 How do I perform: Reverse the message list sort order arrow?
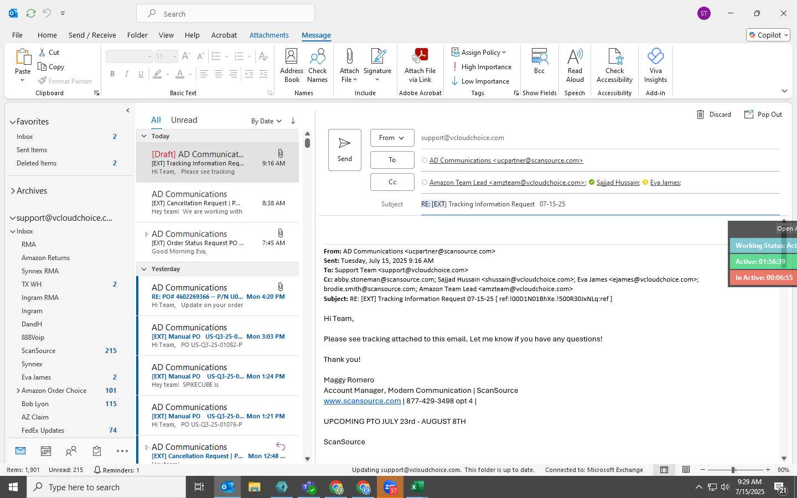(x=293, y=121)
